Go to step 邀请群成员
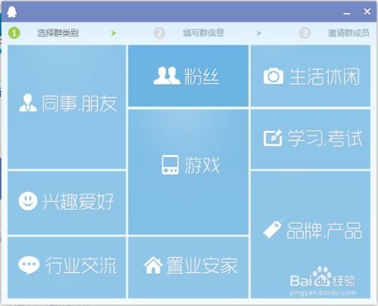Screen dimensions: 378x306 (349, 33)
